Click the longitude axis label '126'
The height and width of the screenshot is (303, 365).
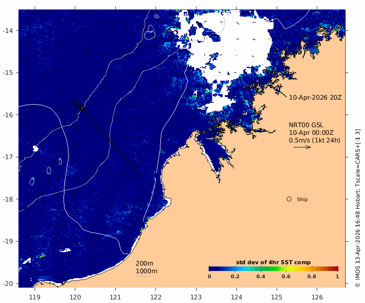click(x=317, y=297)
